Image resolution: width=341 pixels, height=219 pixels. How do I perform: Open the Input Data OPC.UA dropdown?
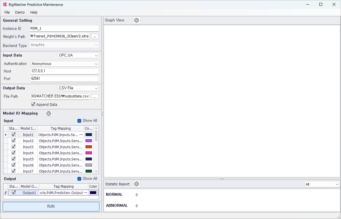click(78, 55)
